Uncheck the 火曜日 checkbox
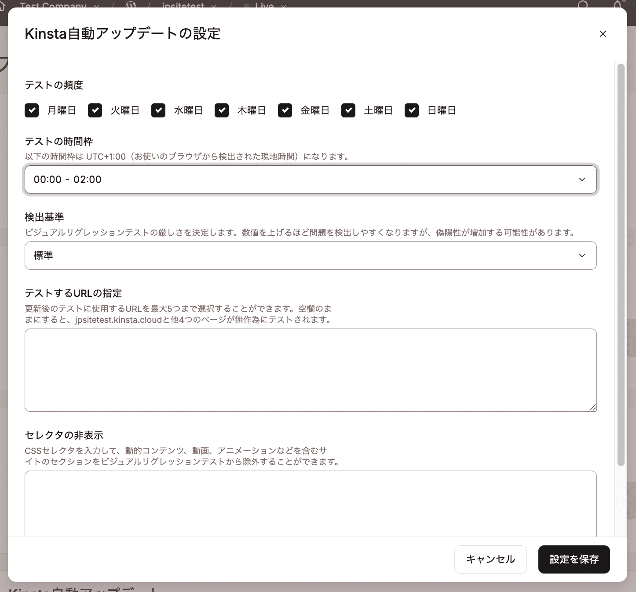Image resolution: width=636 pixels, height=592 pixels. click(x=95, y=110)
